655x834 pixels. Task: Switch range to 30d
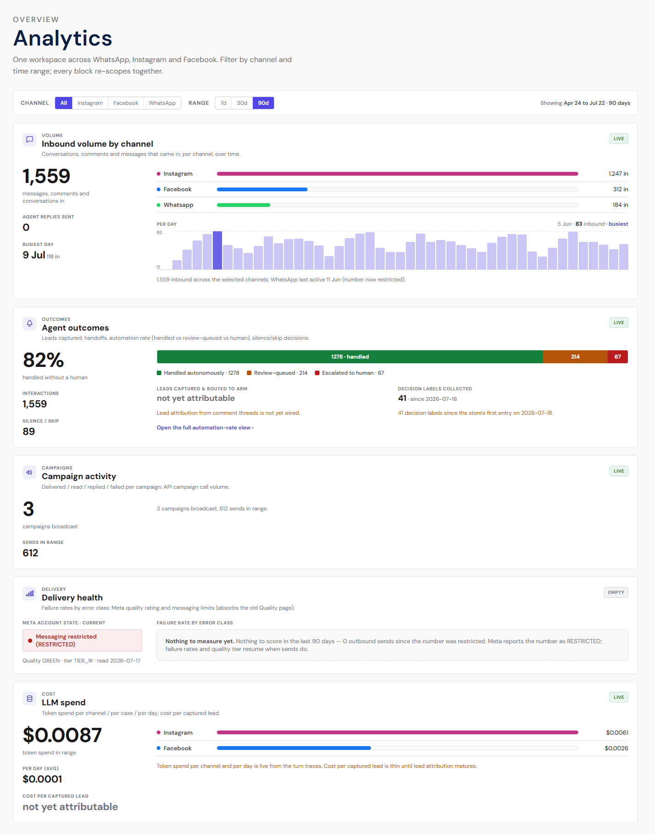[x=242, y=103]
